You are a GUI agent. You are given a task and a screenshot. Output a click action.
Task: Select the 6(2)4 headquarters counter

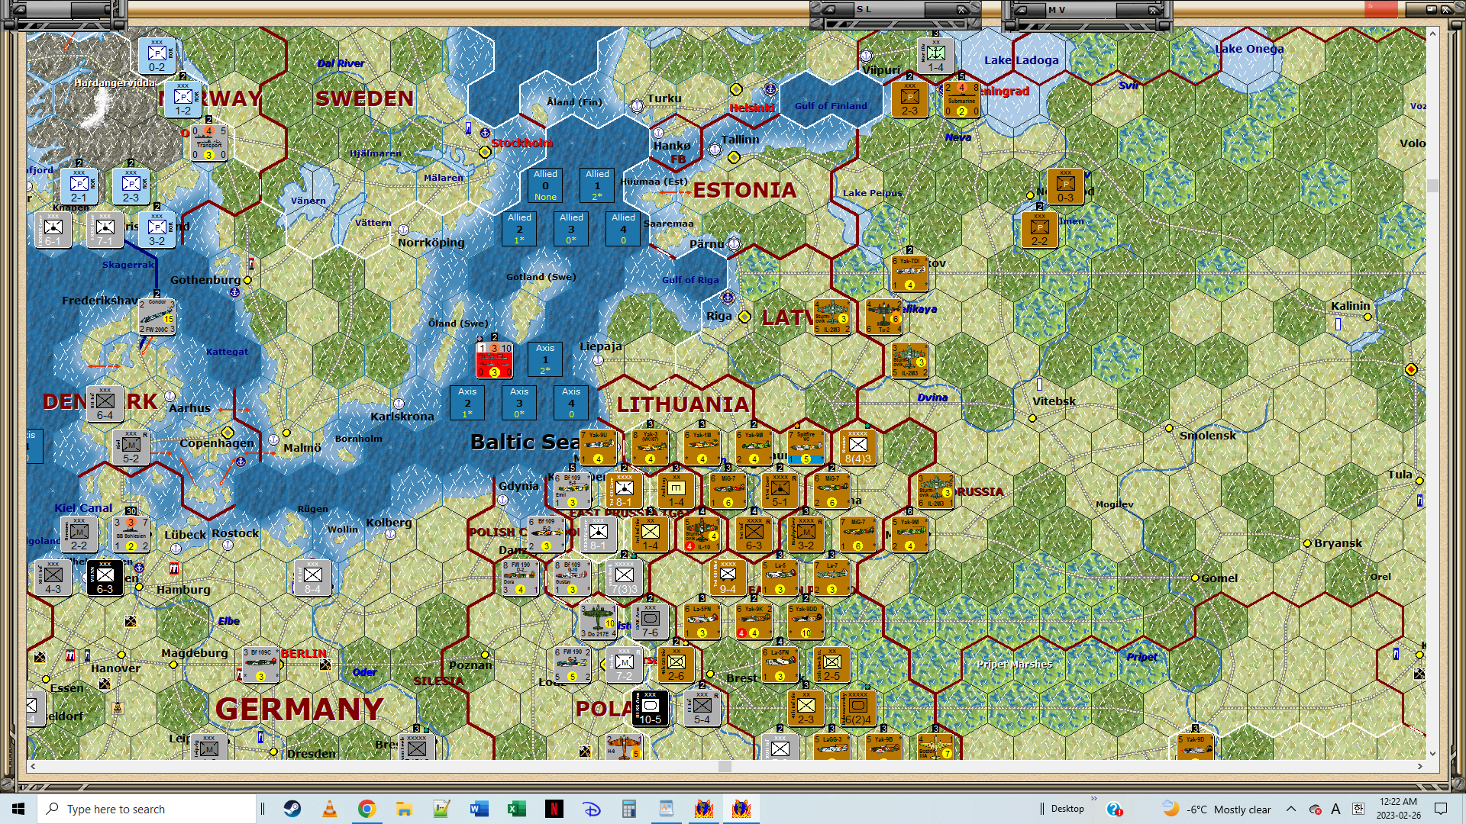pyautogui.click(x=857, y=708)
